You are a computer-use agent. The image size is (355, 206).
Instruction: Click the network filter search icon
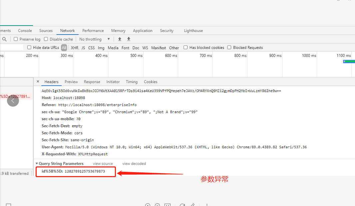[x=4, y=39]
